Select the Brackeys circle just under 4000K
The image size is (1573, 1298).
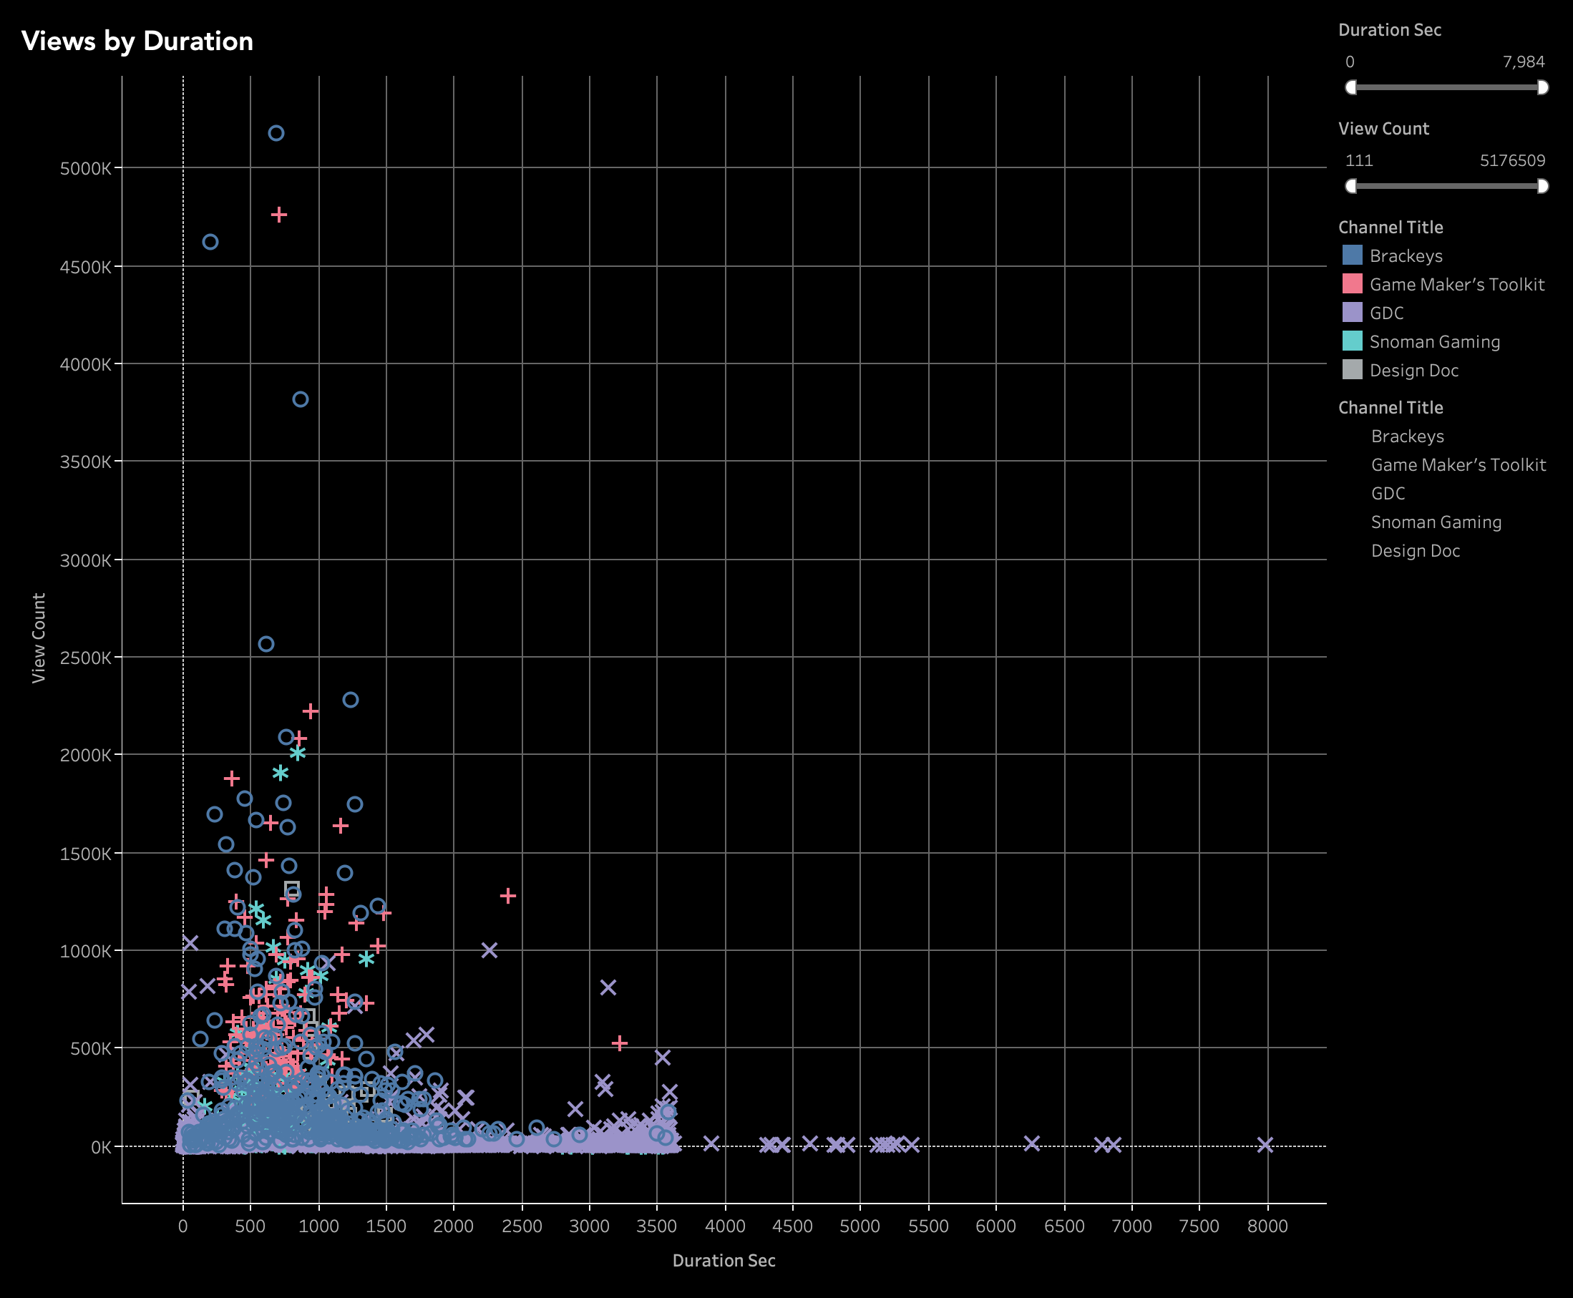(300, 399)
